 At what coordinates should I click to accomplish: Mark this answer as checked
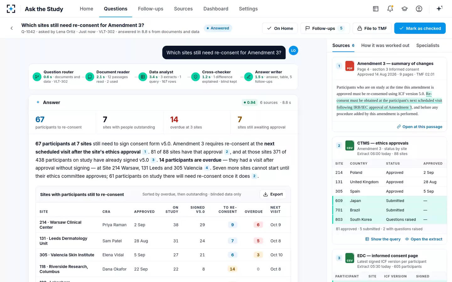420,28
